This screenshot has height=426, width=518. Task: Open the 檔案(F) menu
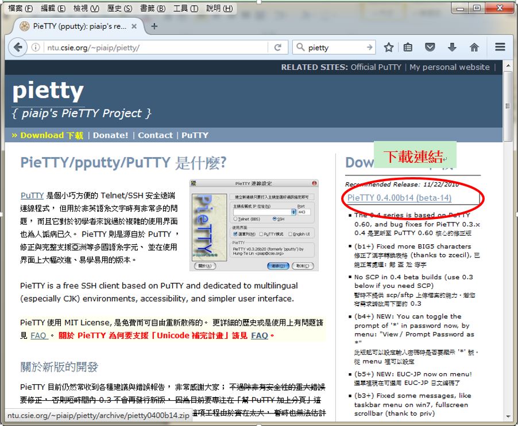point(20,9)
